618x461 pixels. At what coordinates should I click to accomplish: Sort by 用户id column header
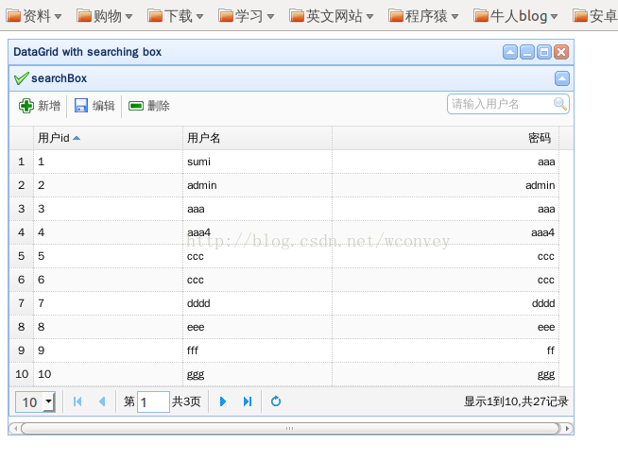click(x=108, y=138)
